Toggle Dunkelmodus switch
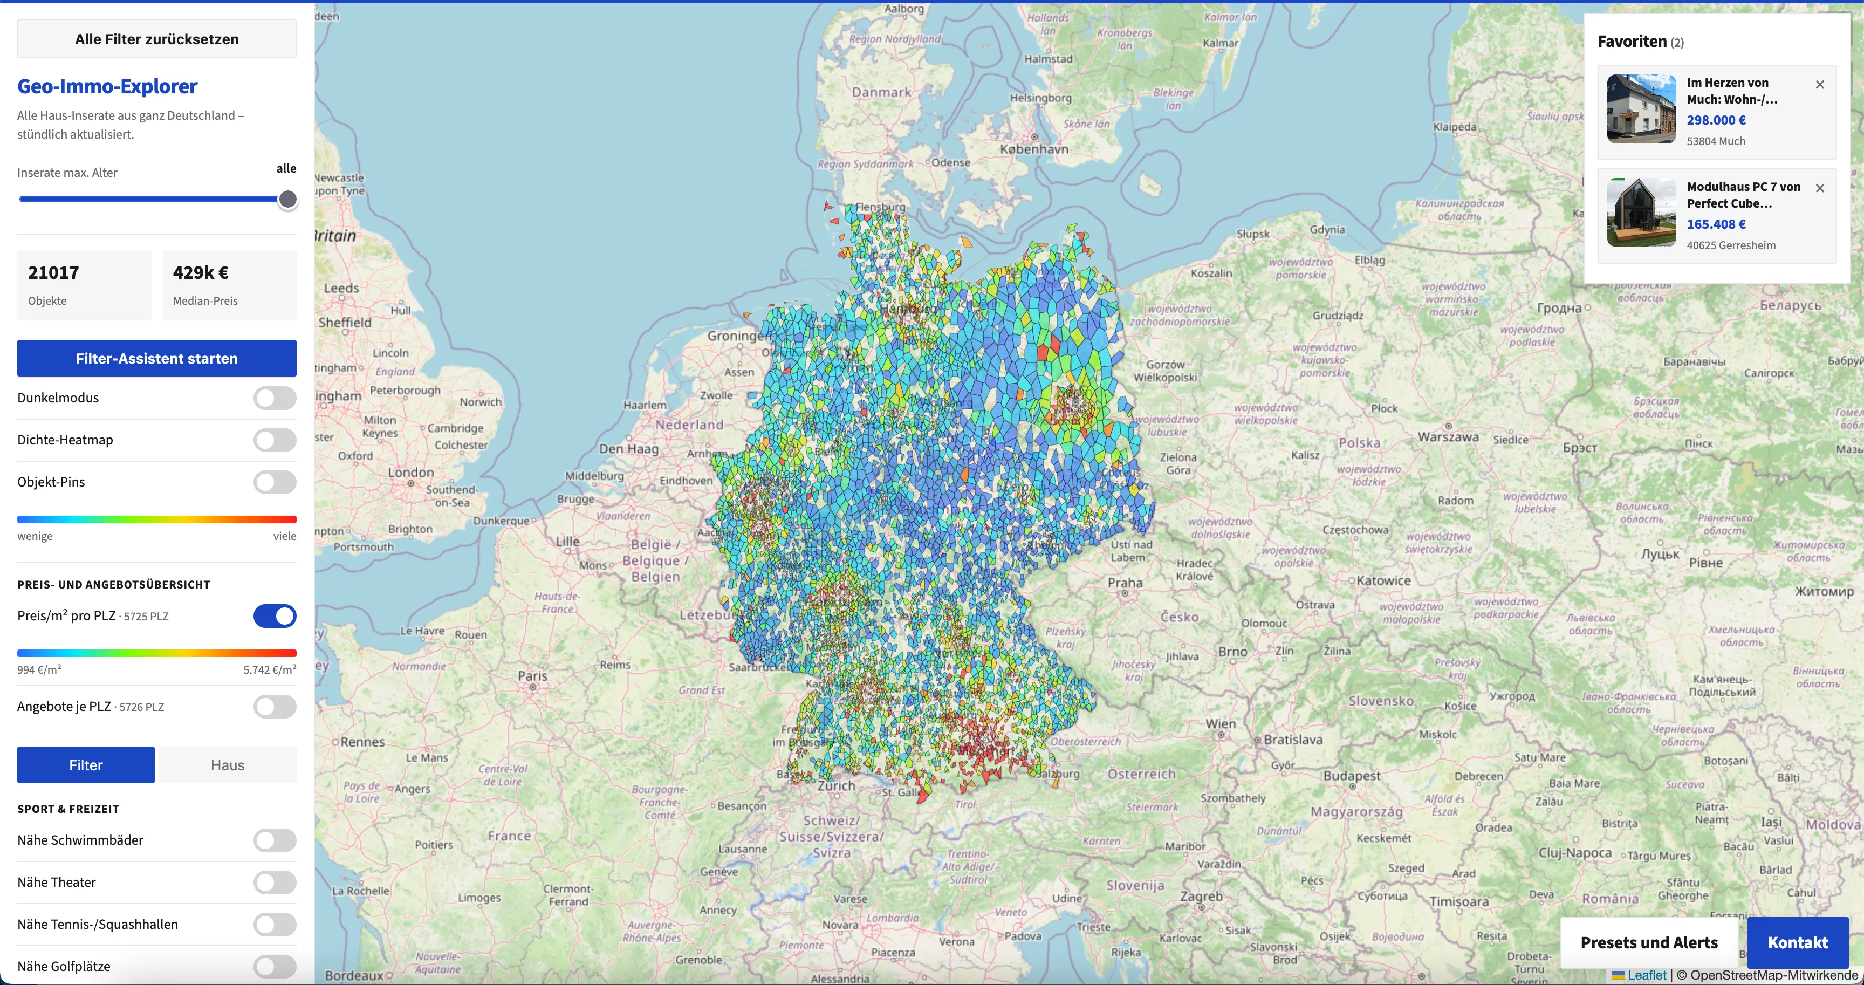This screenshot has height=985, width=1864. tap(275, 398)
